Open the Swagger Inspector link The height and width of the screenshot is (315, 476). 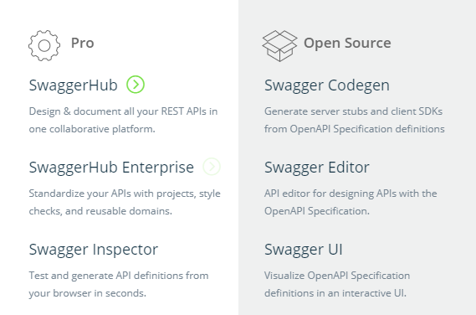click(94, 250)
